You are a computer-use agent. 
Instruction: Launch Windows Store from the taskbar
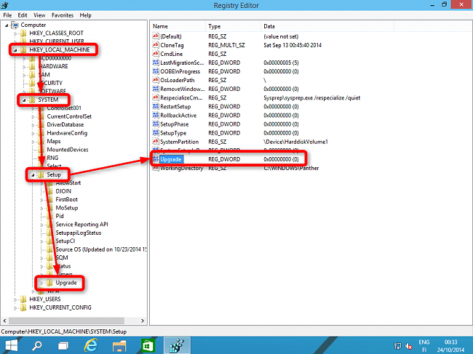(x=146, y=344)
